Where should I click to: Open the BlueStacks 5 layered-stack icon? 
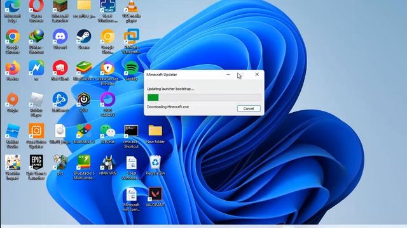(x=84, y=70)
